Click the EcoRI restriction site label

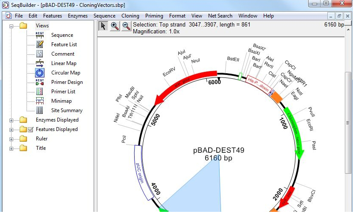[x=310, y=125]
